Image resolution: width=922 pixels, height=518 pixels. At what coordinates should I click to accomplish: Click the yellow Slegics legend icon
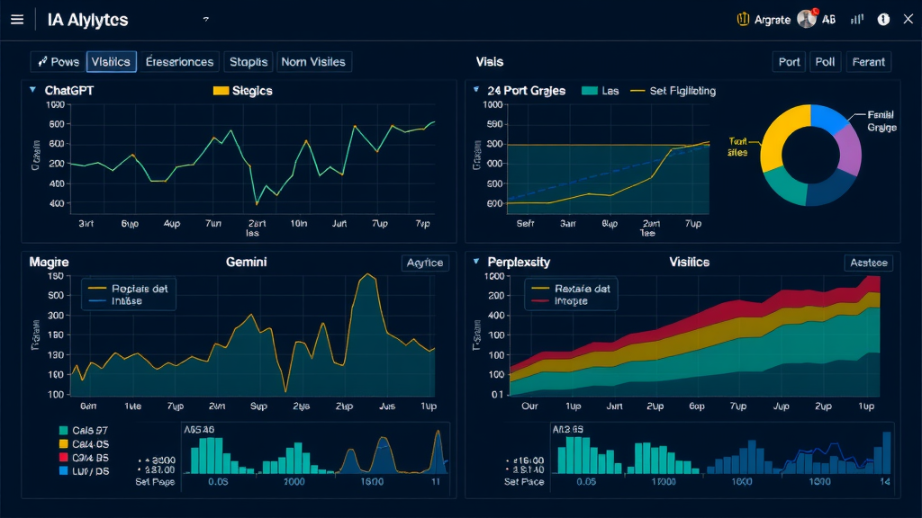pos(221,91)
